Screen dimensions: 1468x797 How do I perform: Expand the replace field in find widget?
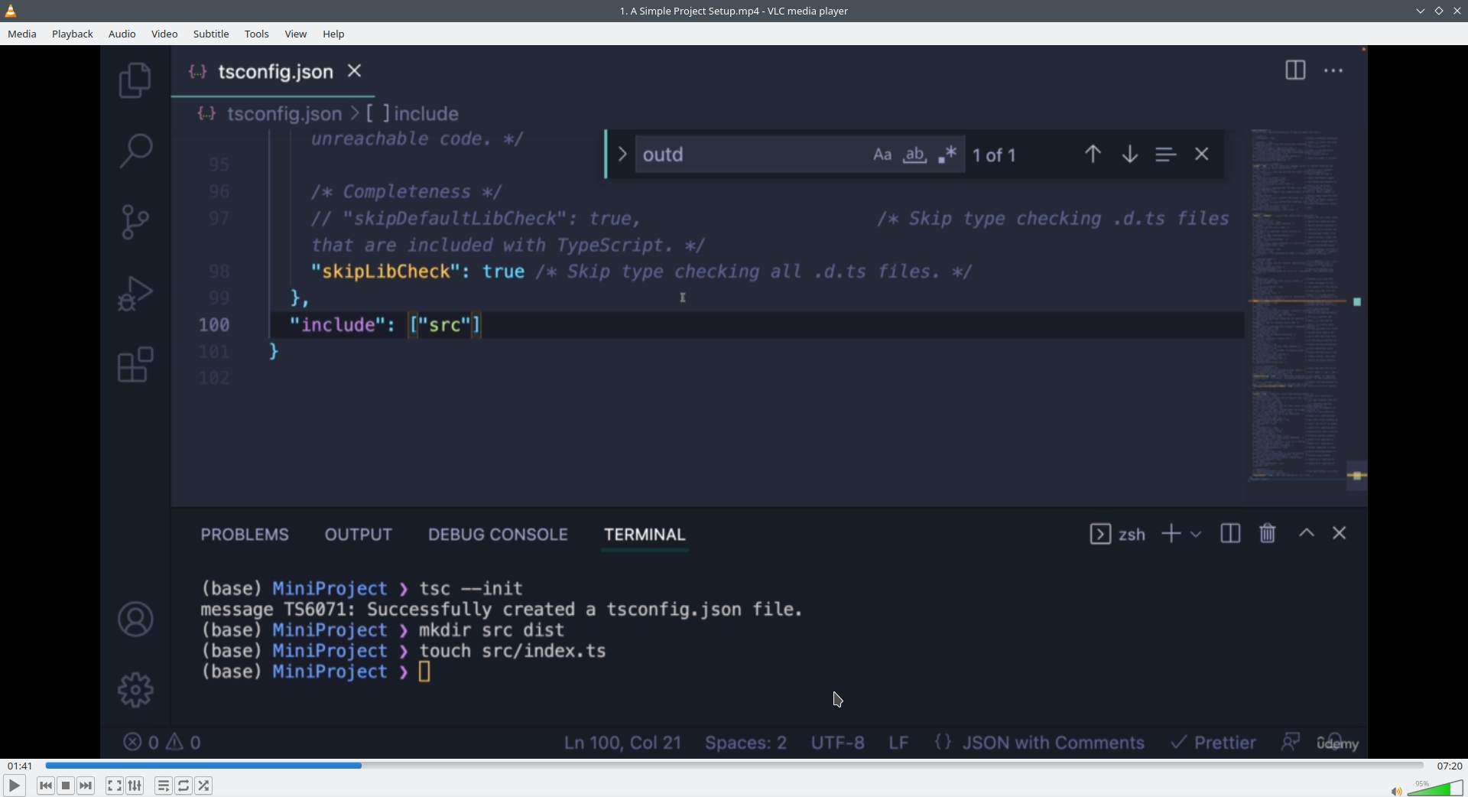[622, 155]
